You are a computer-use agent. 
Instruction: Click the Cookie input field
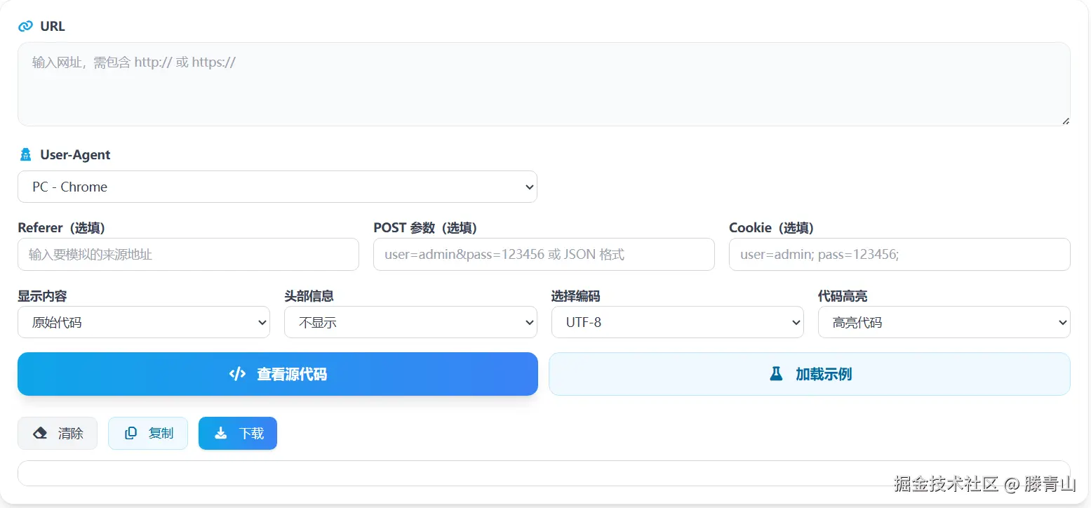[x=899, y=254]
